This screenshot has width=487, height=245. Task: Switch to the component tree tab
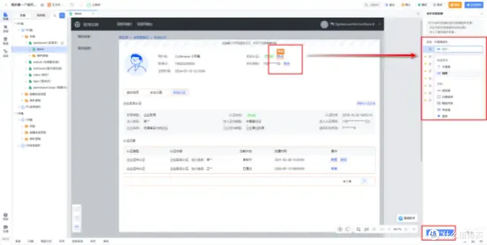tap(41, 15)
